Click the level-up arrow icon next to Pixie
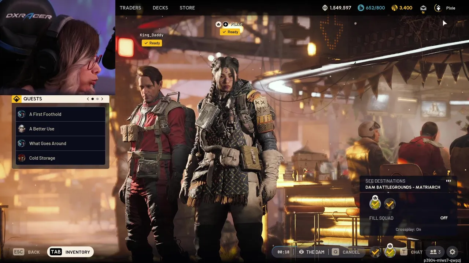 (438, 8)
